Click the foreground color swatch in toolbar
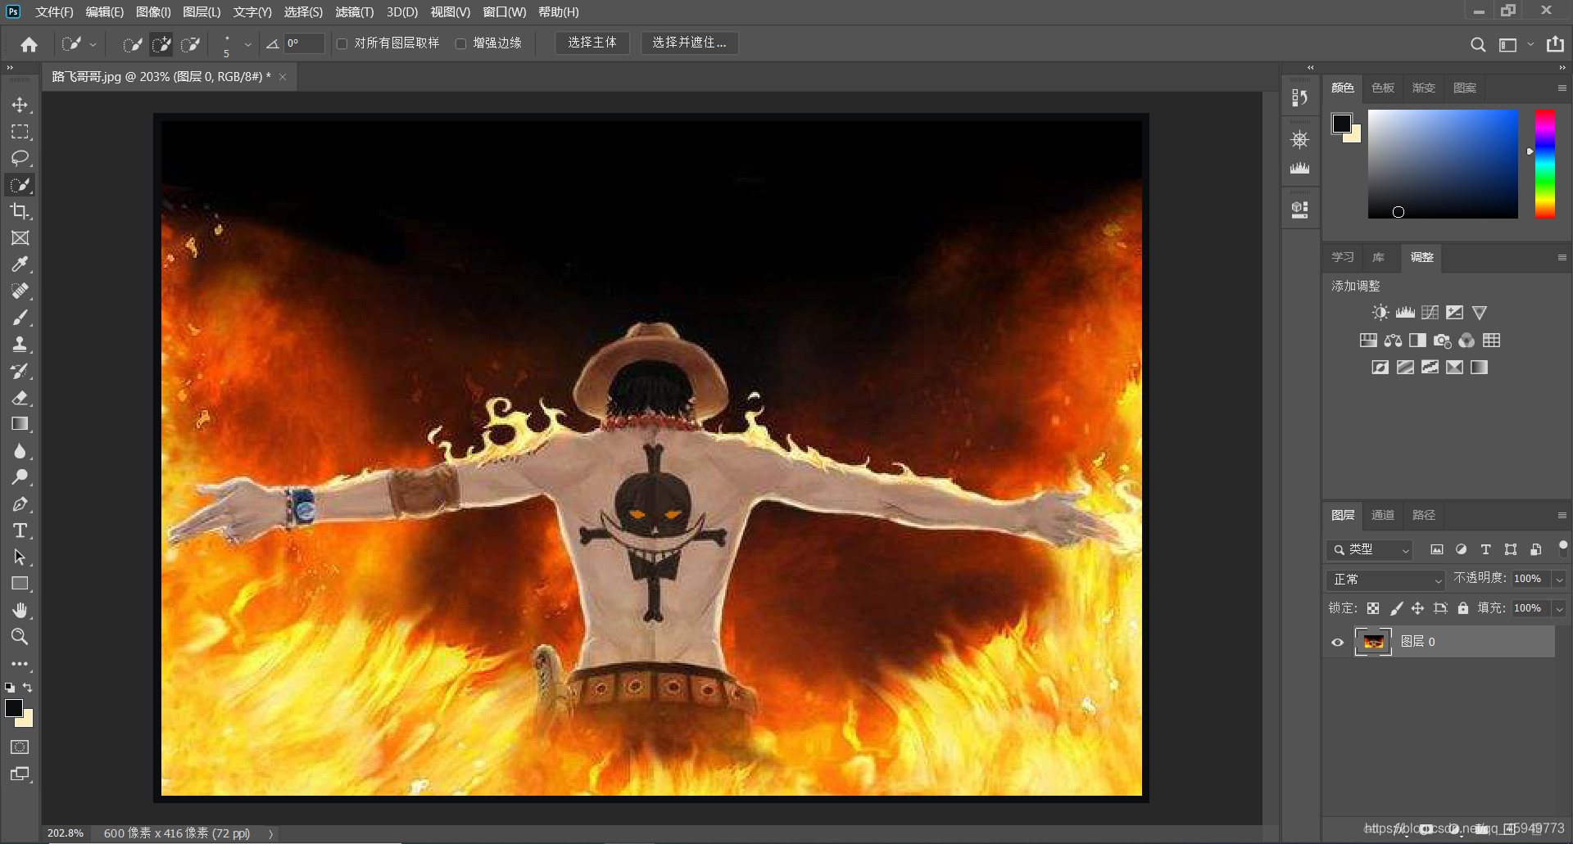1573x844 pixels. (14, 708)
